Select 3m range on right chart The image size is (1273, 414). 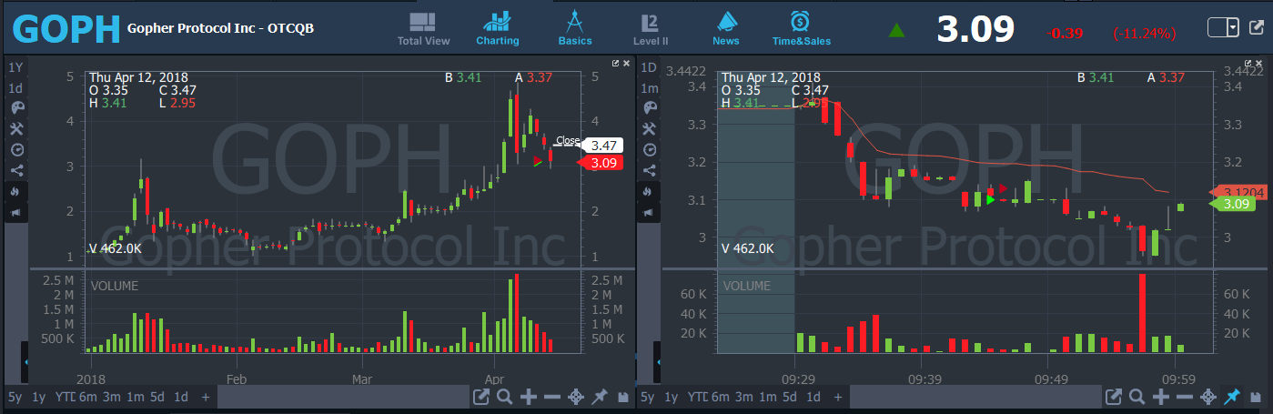[x=744, y=398]
